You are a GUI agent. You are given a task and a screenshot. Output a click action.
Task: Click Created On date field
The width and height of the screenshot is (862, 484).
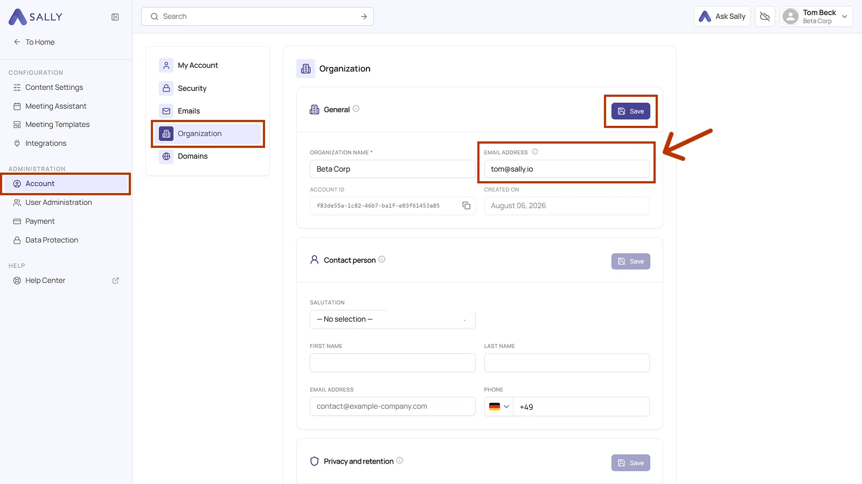[567, 205]
